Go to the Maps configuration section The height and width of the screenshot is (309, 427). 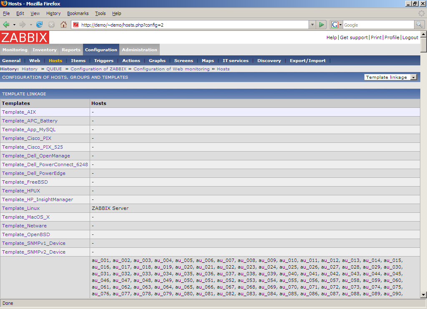tap(208, 61)
